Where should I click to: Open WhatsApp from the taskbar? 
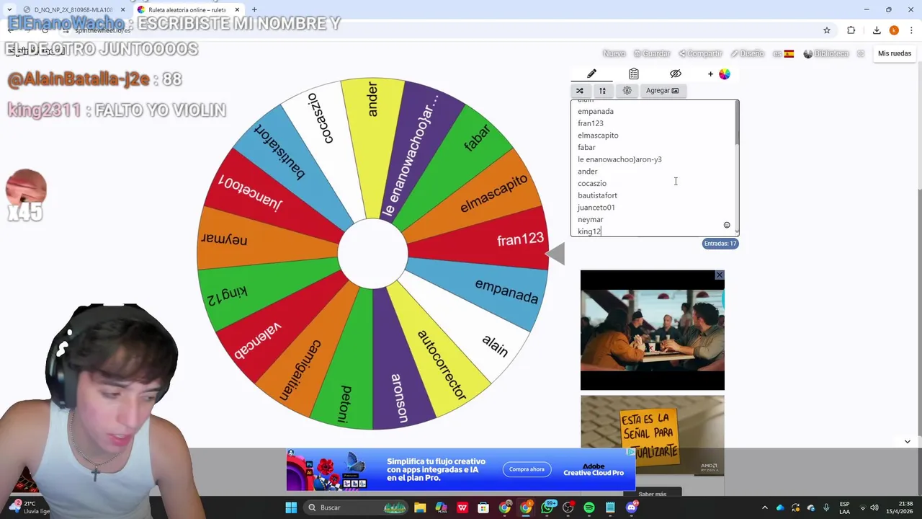click(x=547, y=507)
